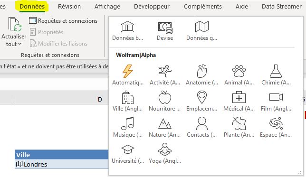Click the gallery resize grip corner

pyautogui.click(x=300, y=172)
